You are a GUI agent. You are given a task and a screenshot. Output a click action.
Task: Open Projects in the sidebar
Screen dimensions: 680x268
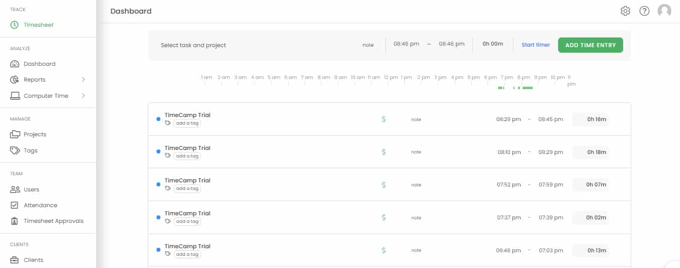click(x=35, y=134)
